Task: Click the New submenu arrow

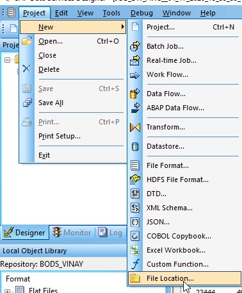Action: click(122, 27)
